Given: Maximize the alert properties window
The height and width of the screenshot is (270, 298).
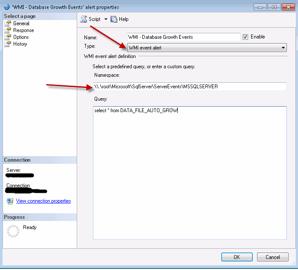Looking at the screenshot, I should pos(274,7).
